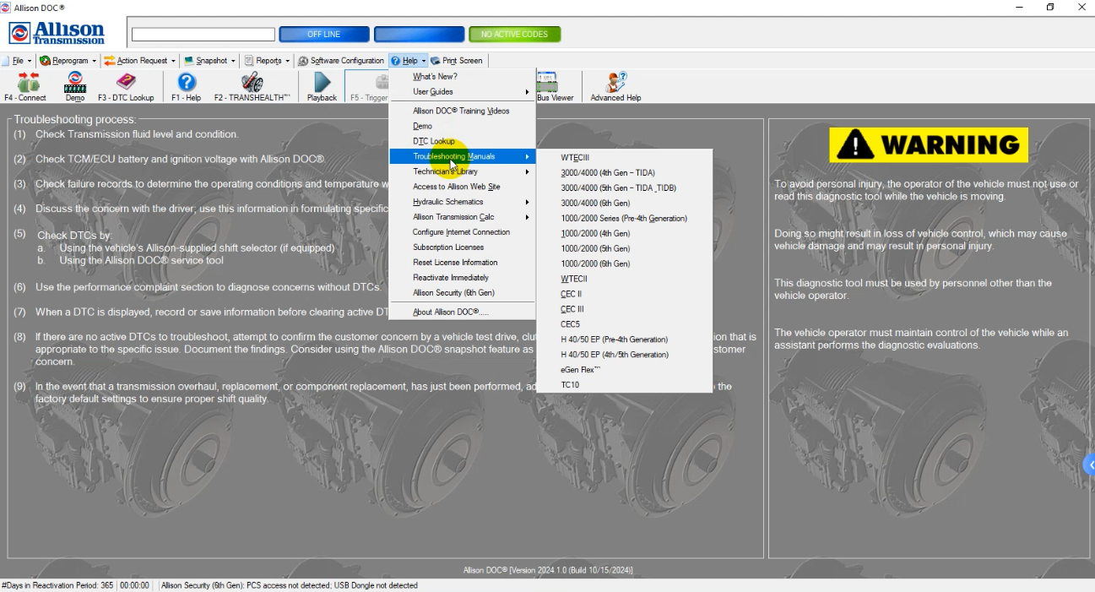Click the Playback toolbar icon
1095x592 pixels.
pyautogui.click(x=322, y=87)
